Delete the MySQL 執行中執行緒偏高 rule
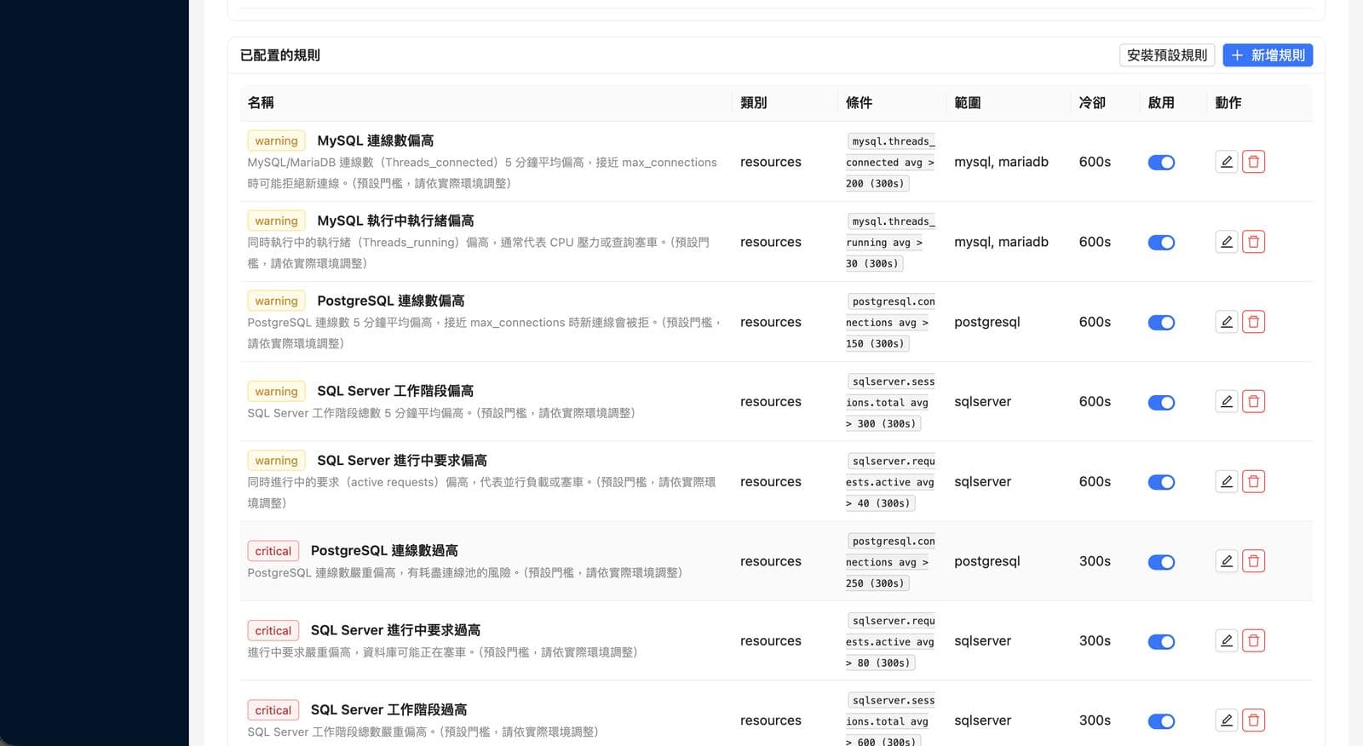1363x746 pixels. pyautogui.click(x=1253, y=242)
